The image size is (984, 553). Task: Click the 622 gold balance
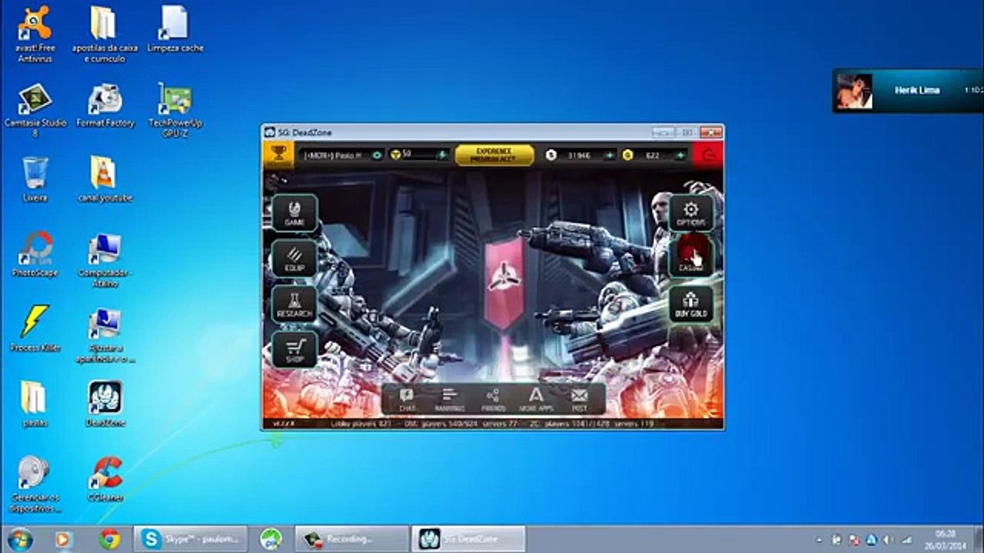click(653, 155)
